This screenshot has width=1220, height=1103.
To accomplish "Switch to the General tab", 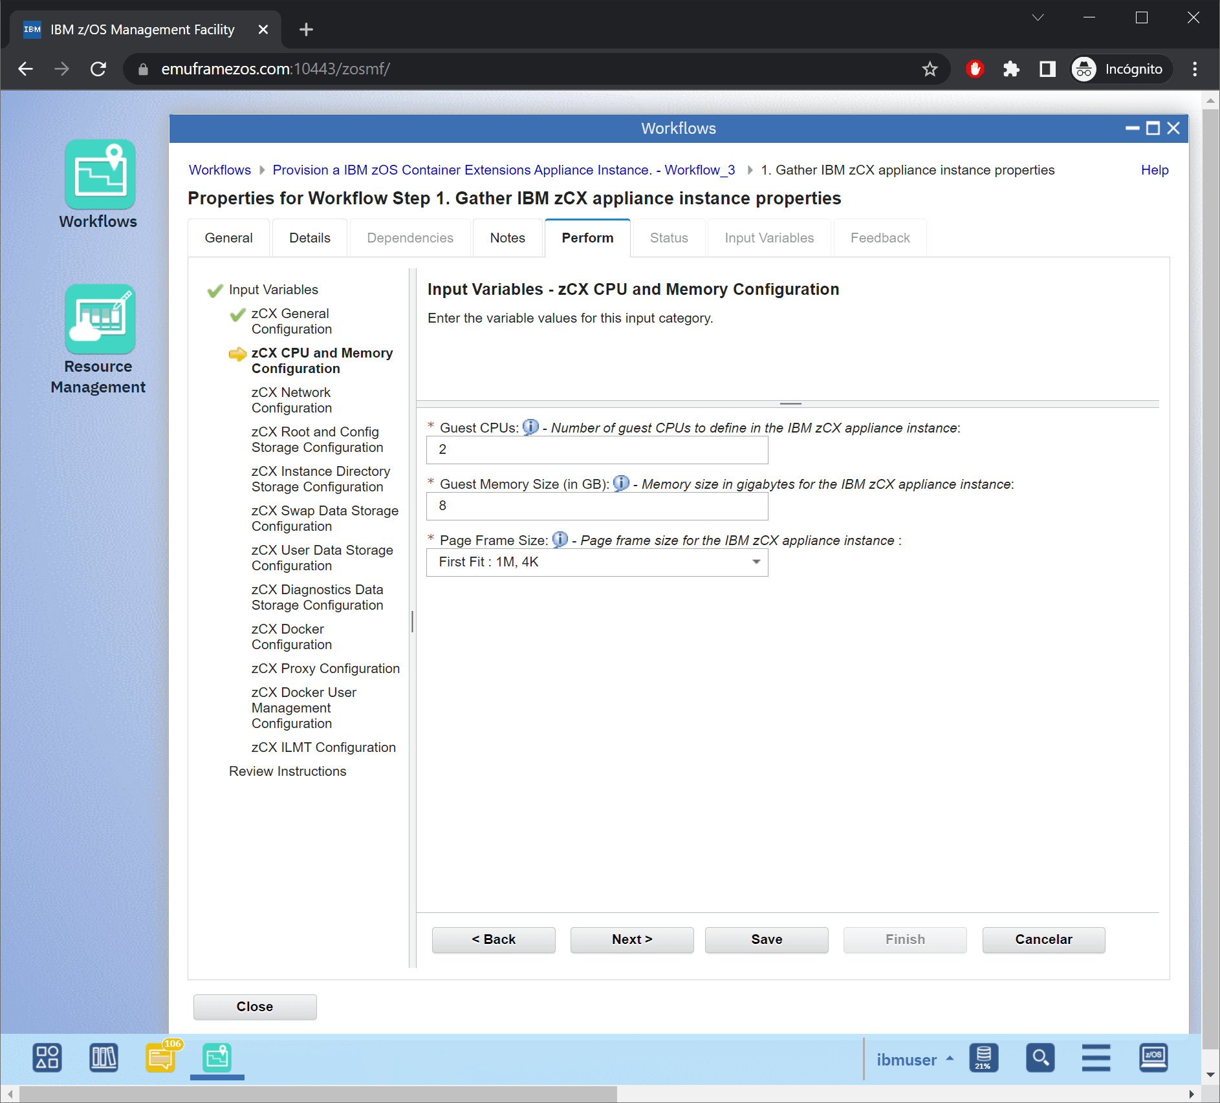I will coord(228,238).
